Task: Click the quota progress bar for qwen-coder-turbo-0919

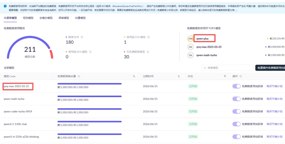Action: [89, 109]
